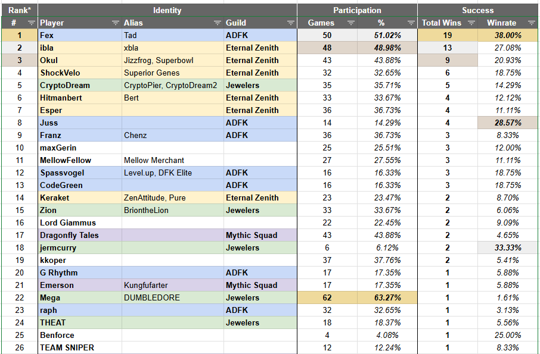
Task: Open the filter for the # column
Action: pos(32,23)
